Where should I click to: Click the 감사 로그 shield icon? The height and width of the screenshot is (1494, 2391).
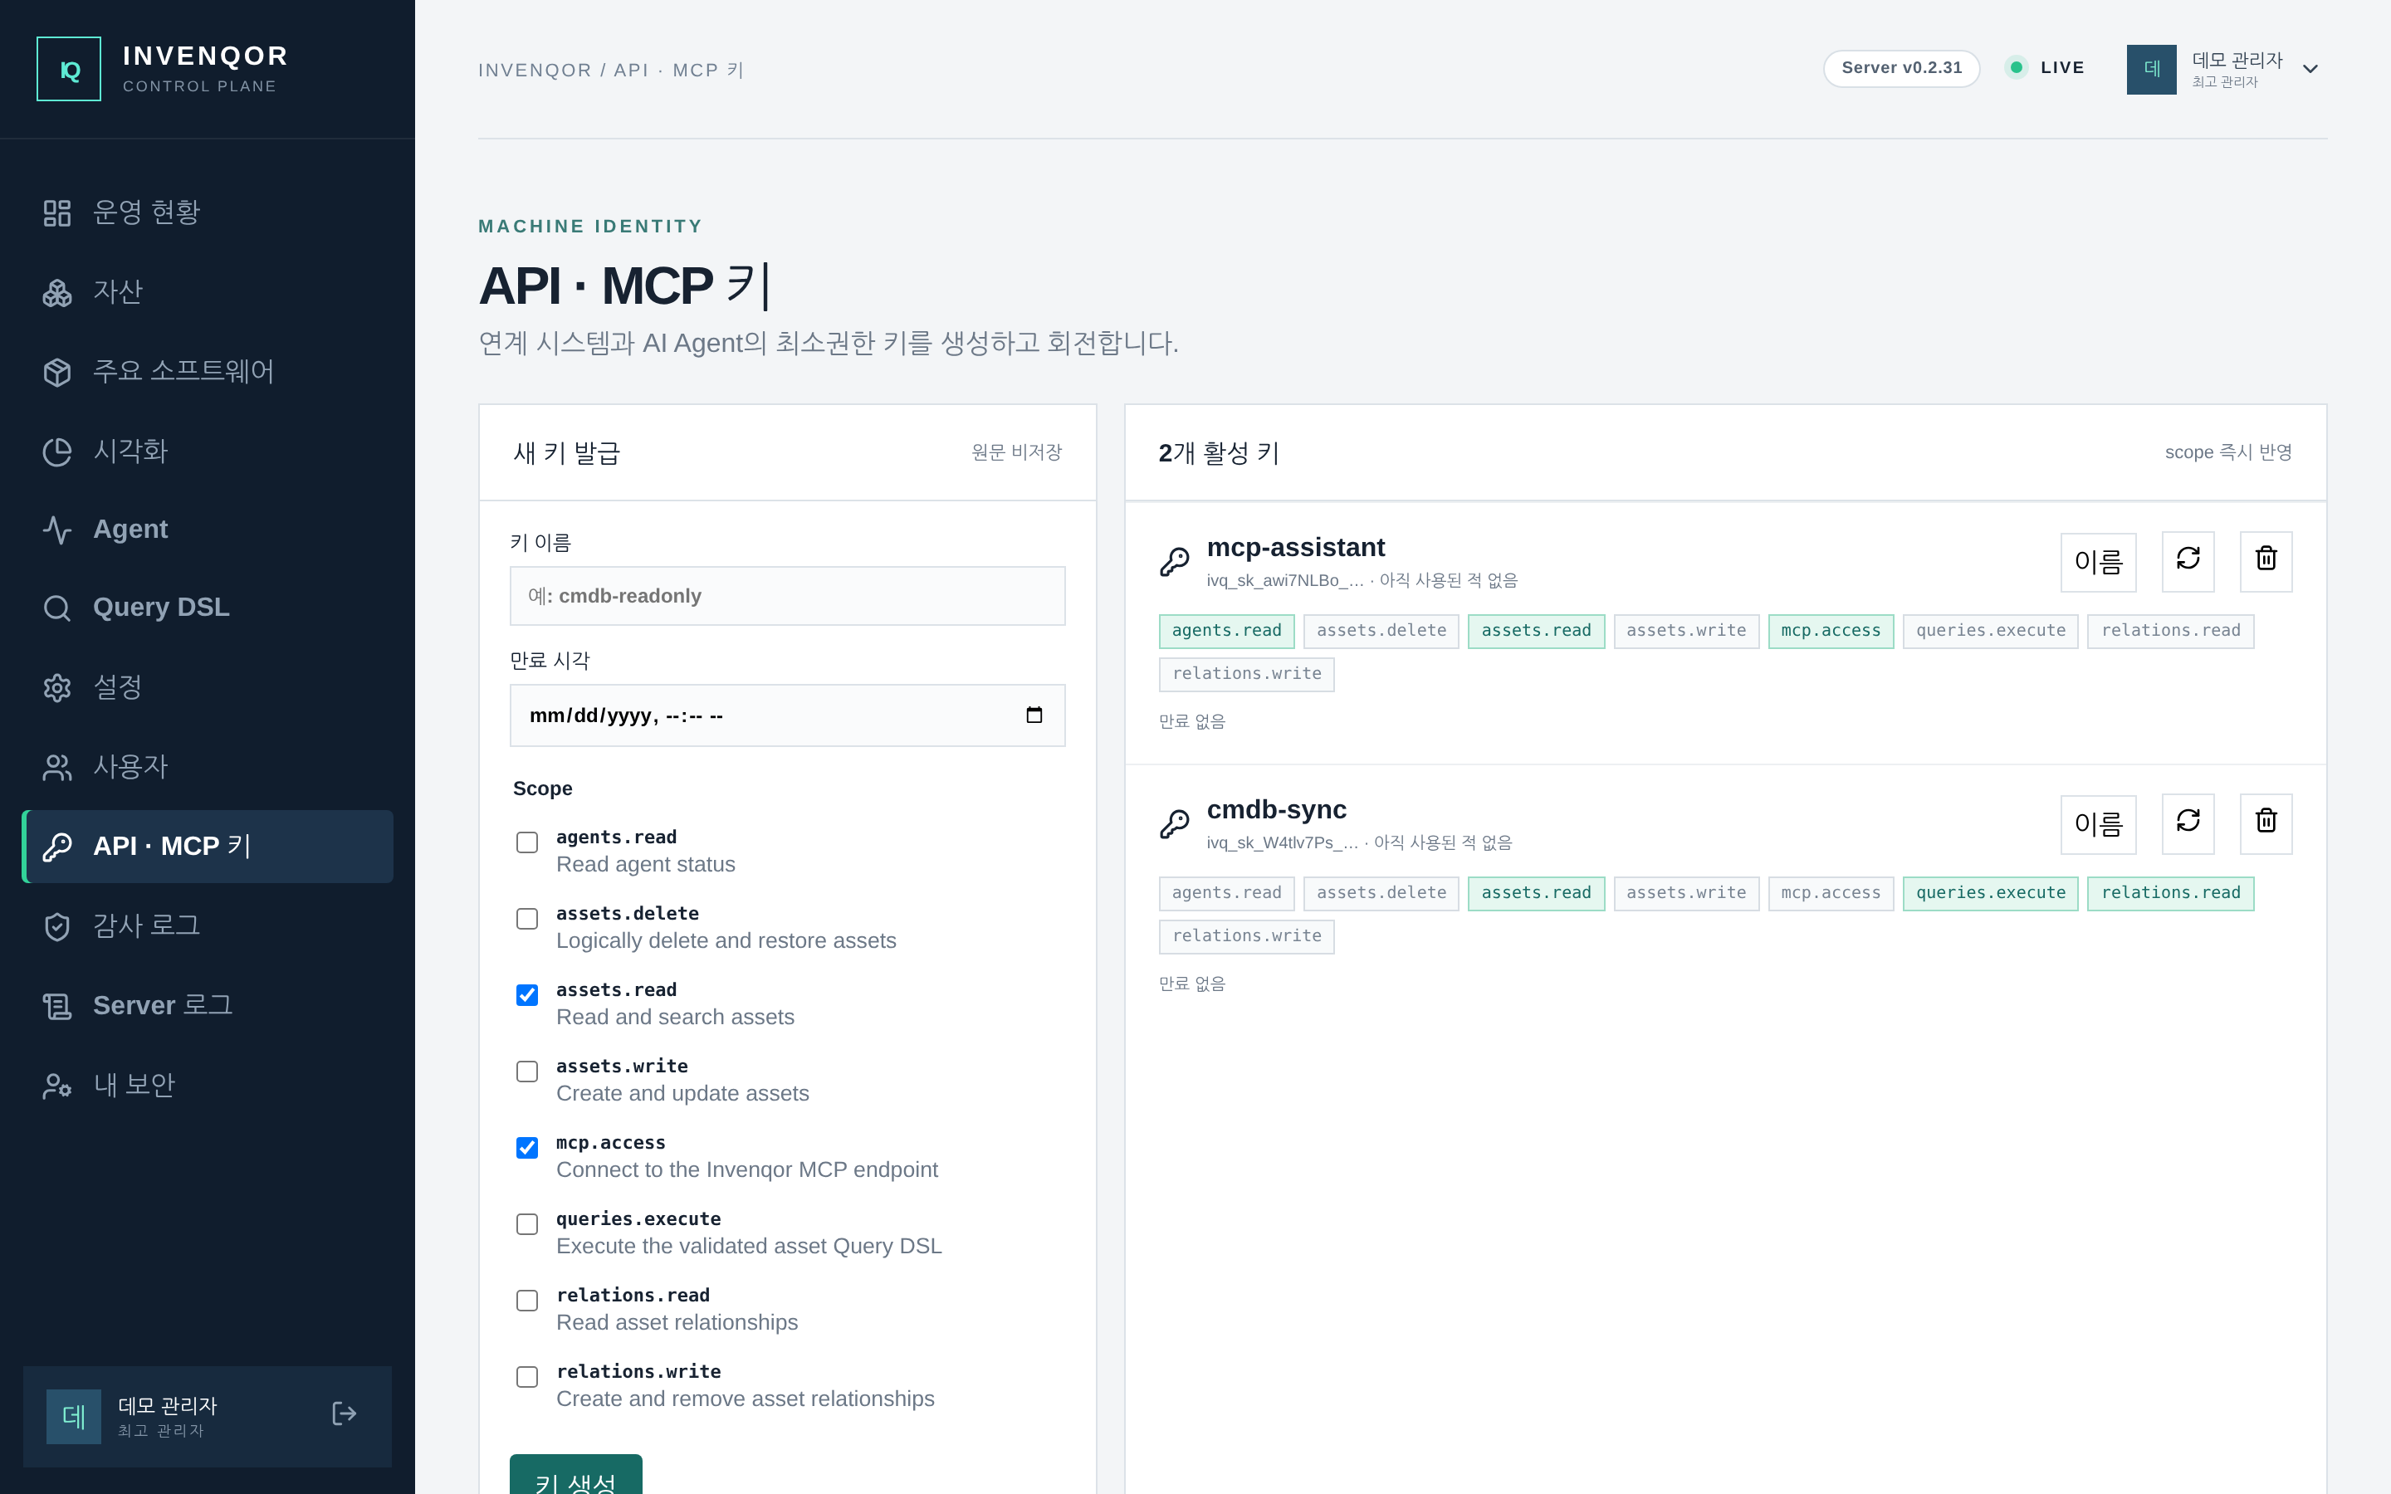pyautogui.click(x=57, y=927)
